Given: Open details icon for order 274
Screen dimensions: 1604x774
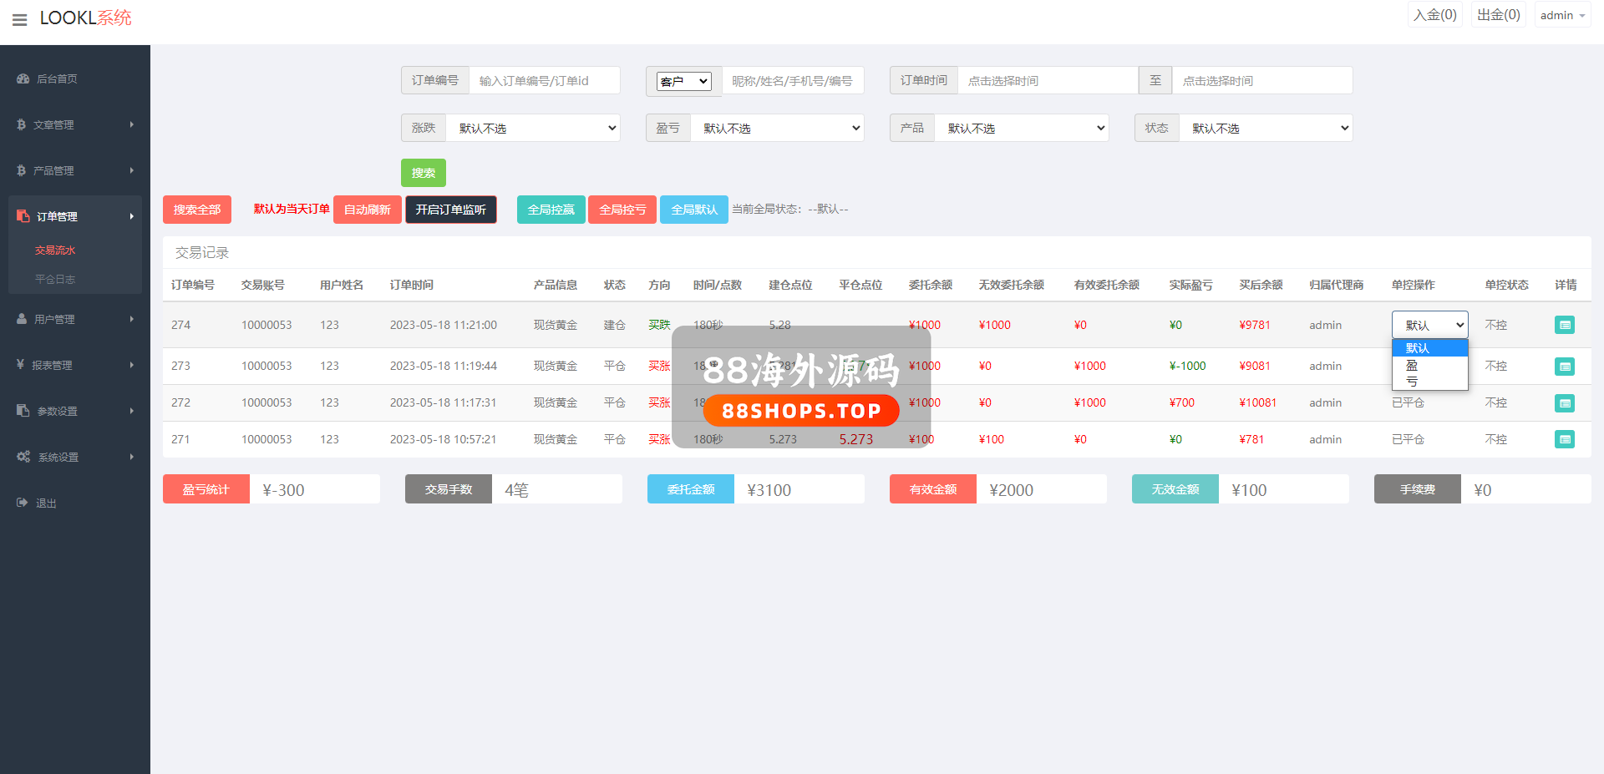Looking at the screenshot, I should point(1564,325).
